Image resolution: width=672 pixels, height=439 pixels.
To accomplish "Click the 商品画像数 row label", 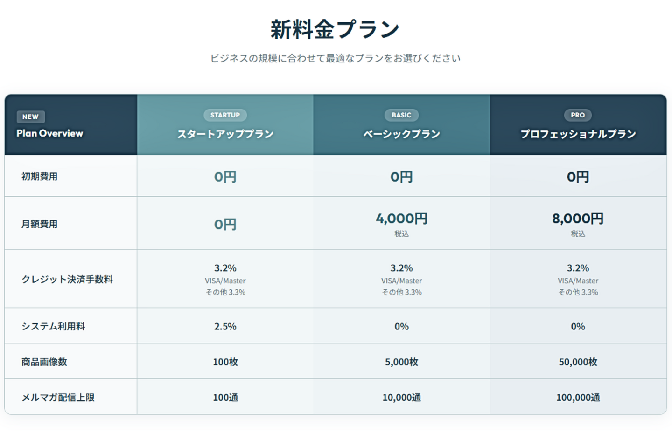I will click(44, 362).
